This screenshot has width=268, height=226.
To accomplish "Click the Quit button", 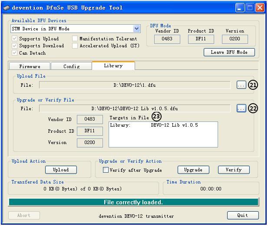I will click(x=243, y=216).
